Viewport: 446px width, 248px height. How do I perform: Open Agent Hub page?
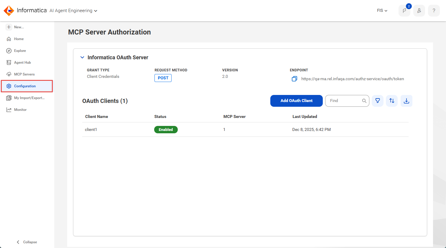[22, 63]
